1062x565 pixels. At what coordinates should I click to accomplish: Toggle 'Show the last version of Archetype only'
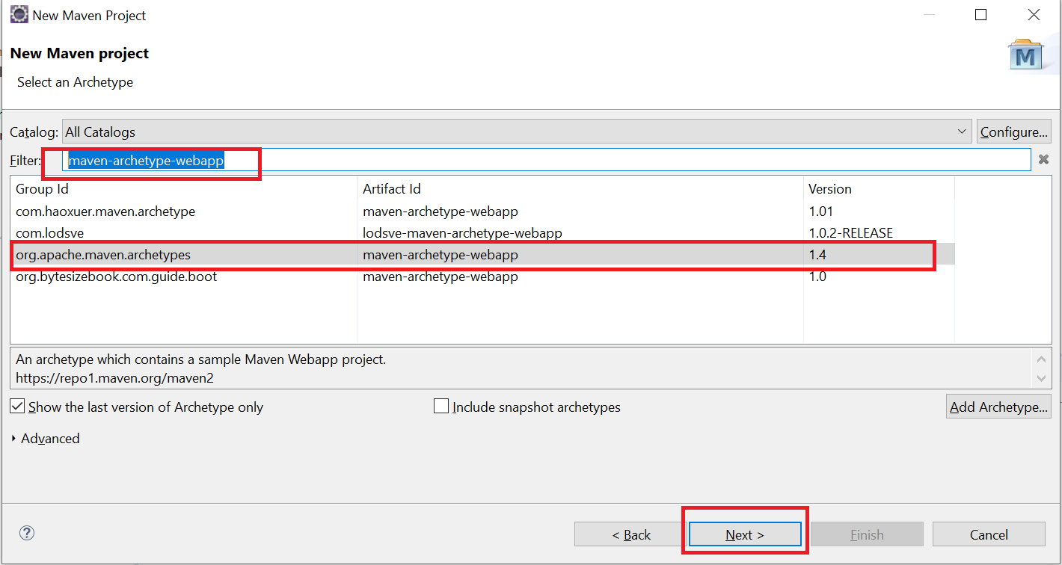[x=17, y=407]
